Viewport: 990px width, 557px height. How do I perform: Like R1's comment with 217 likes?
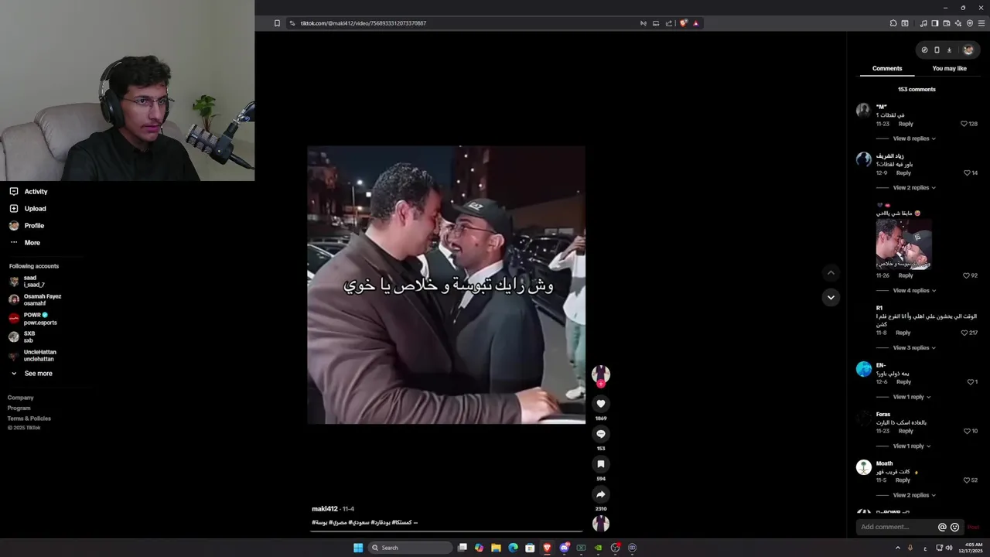click(964, 333)
